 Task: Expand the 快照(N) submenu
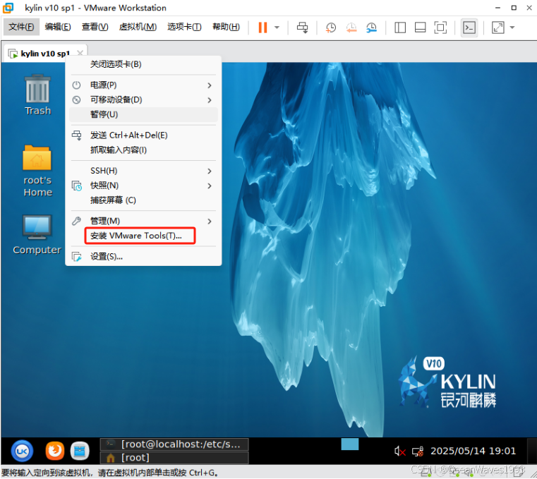(143, 186)
